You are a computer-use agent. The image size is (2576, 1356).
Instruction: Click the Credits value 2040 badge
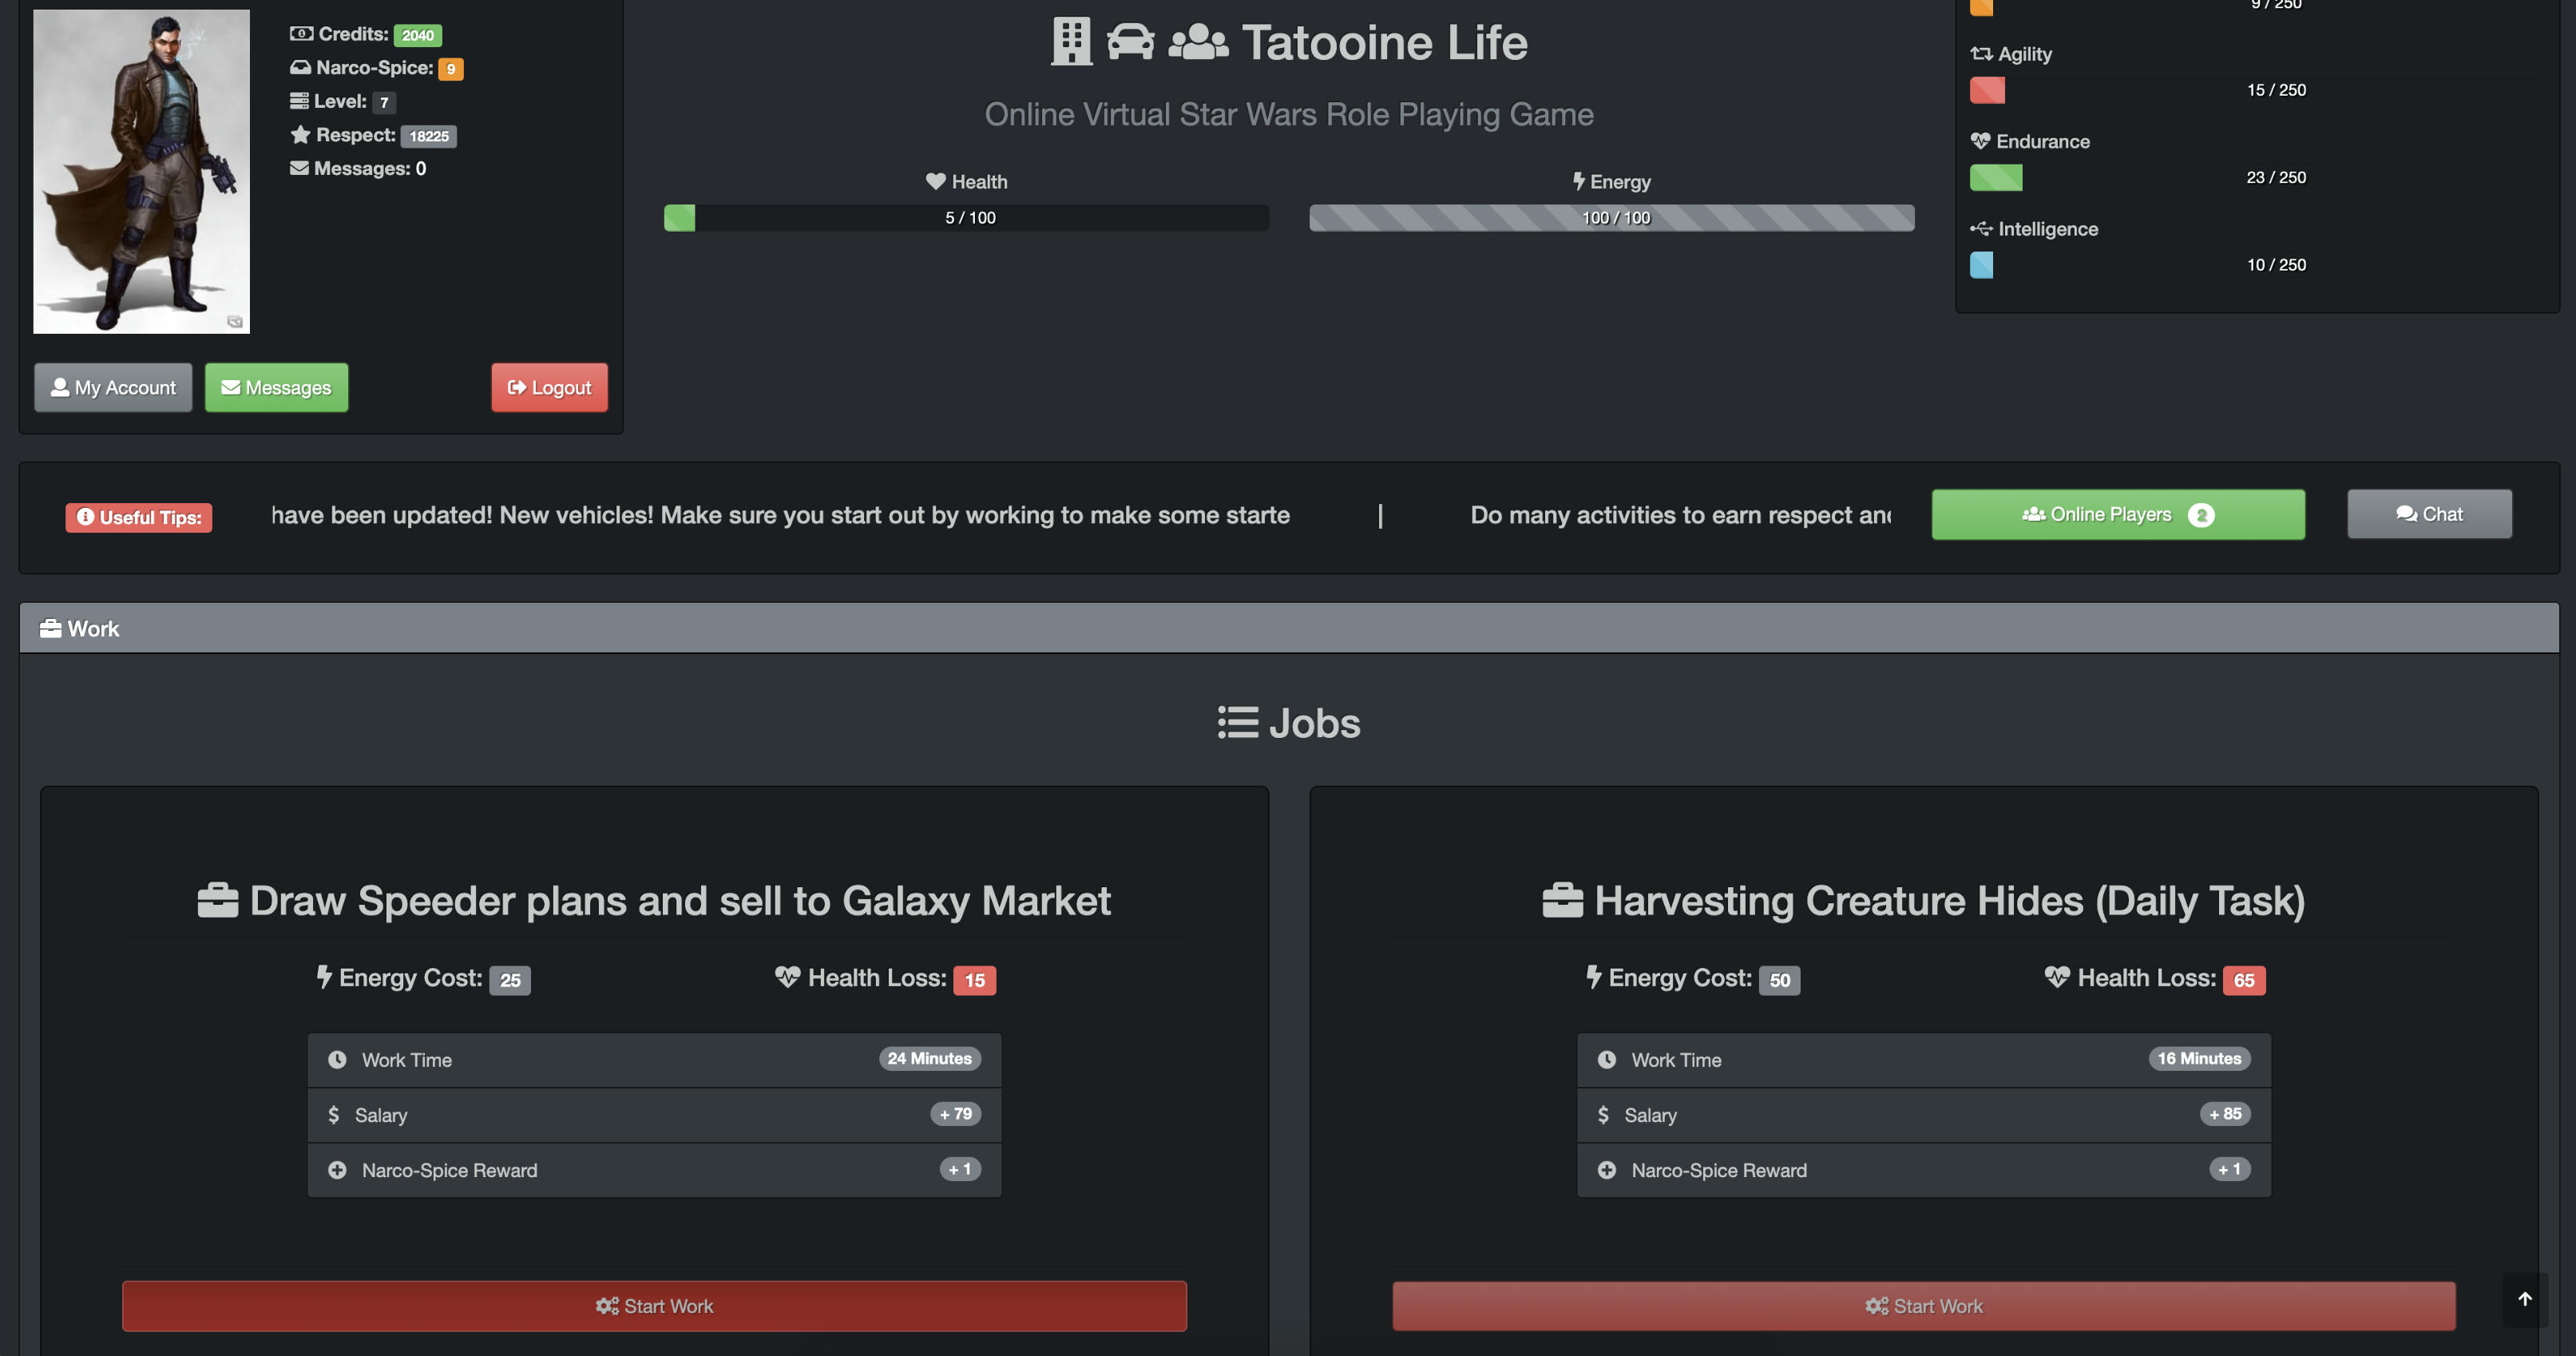point(418,35)
